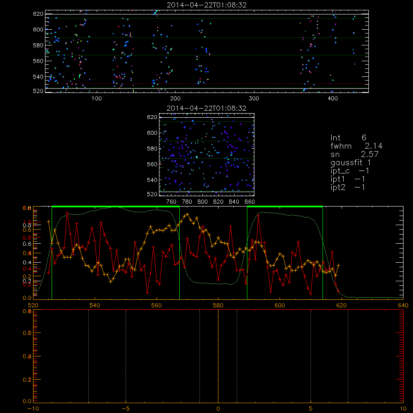
Task: Click the 520 label on profile plot x-axis
Action: [33, 305]
